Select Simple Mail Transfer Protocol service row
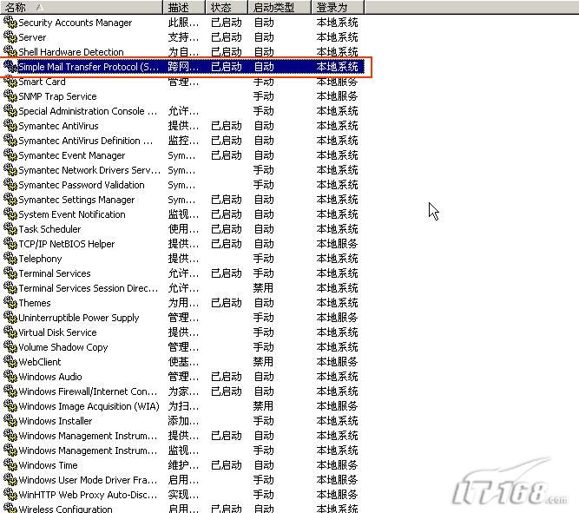This screenshot has height=513, width=579. [x=89, y=67]
